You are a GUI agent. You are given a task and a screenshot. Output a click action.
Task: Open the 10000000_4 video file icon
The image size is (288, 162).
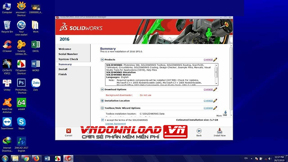coord(35,9)
